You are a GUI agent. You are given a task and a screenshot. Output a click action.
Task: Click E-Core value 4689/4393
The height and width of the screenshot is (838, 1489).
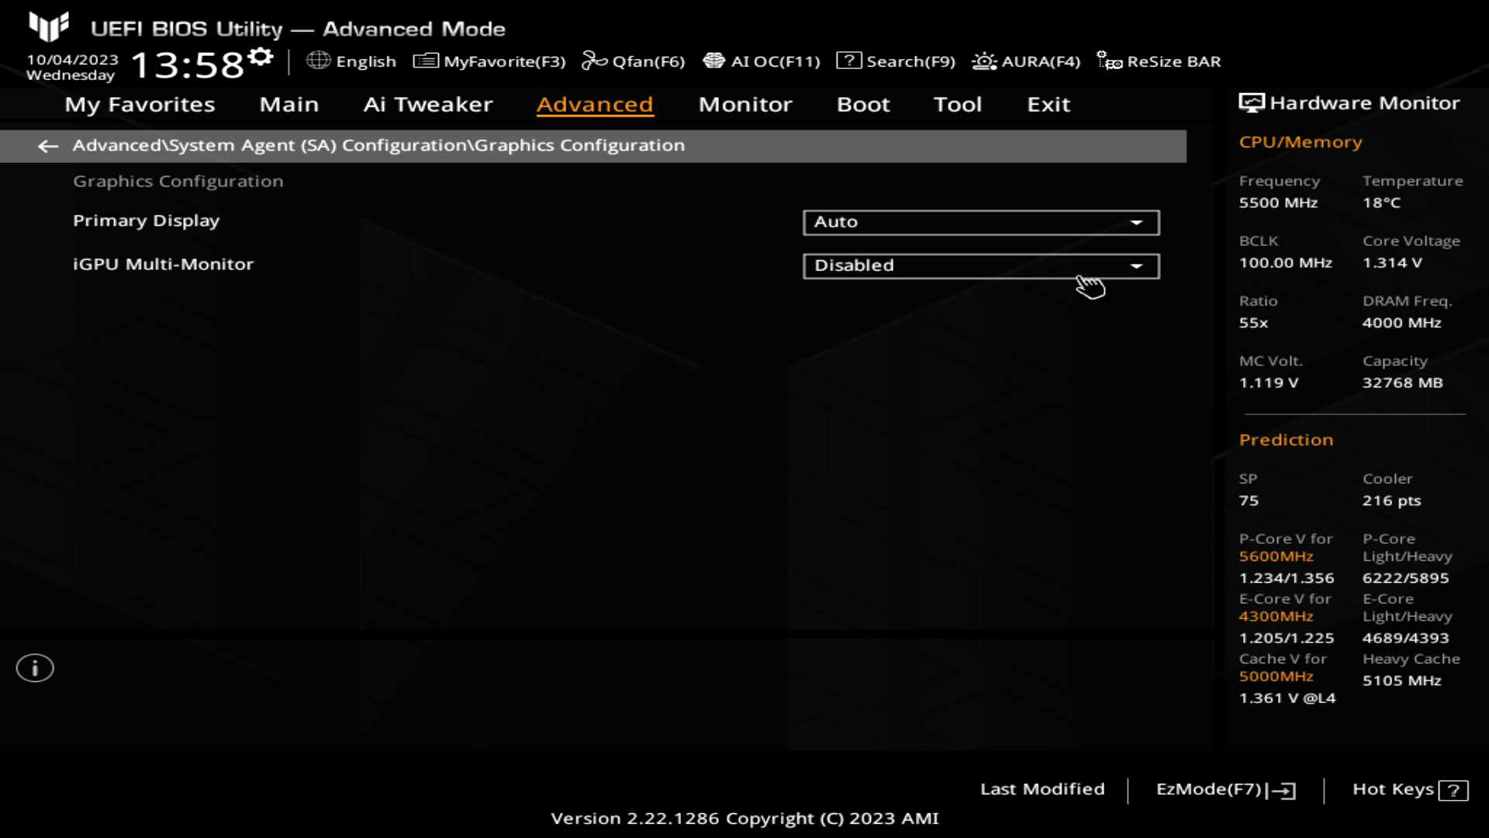(1406, 639)
